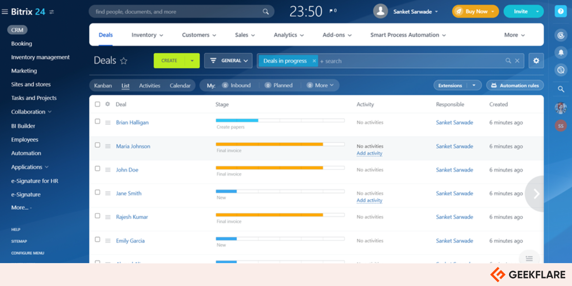Toggle the select all deals checkbox
Viewport: 572px width, 286px height.
click(x=98, y=104)
